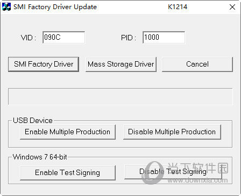
Task: Enable Multiple Production for USB Device
Action: click(x=68, y=132)
